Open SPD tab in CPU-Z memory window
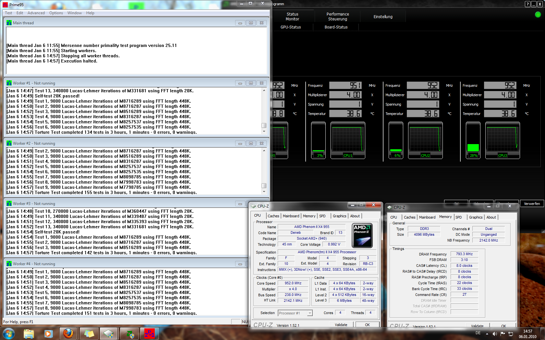This screenshot has width=545, height=340. (458, 217)
